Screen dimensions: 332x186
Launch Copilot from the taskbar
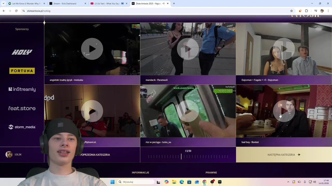coord(167,182)
